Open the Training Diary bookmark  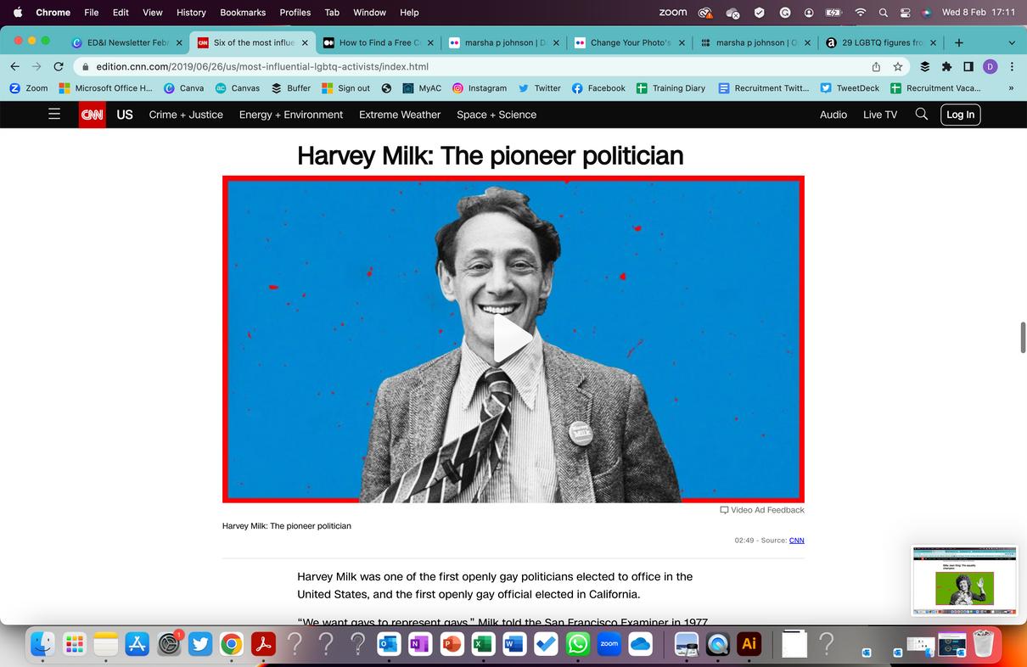(671, 88)
